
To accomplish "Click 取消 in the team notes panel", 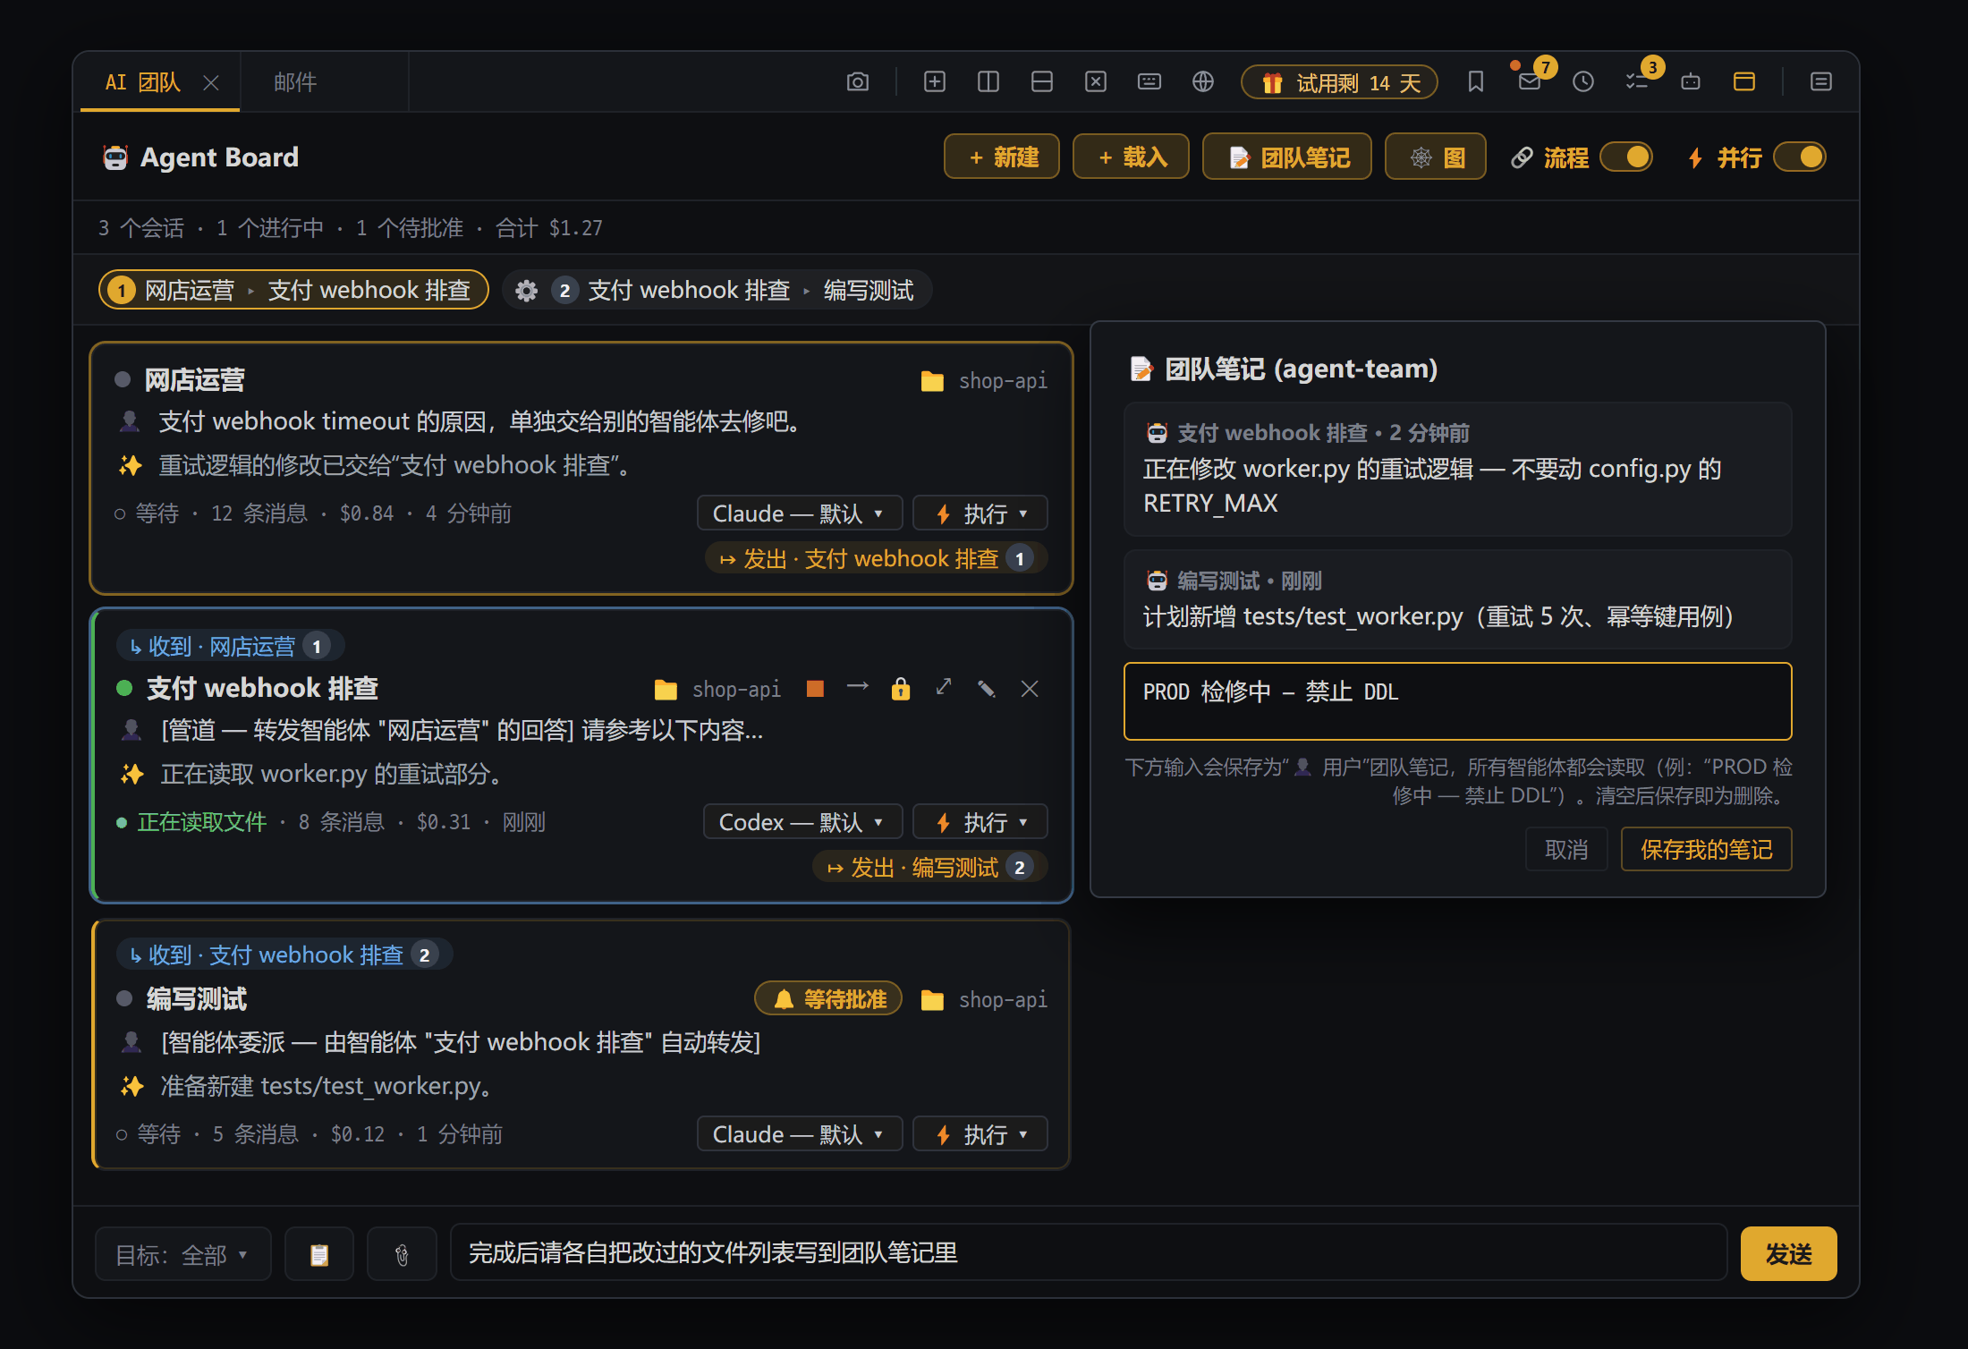I will 1566,850.
